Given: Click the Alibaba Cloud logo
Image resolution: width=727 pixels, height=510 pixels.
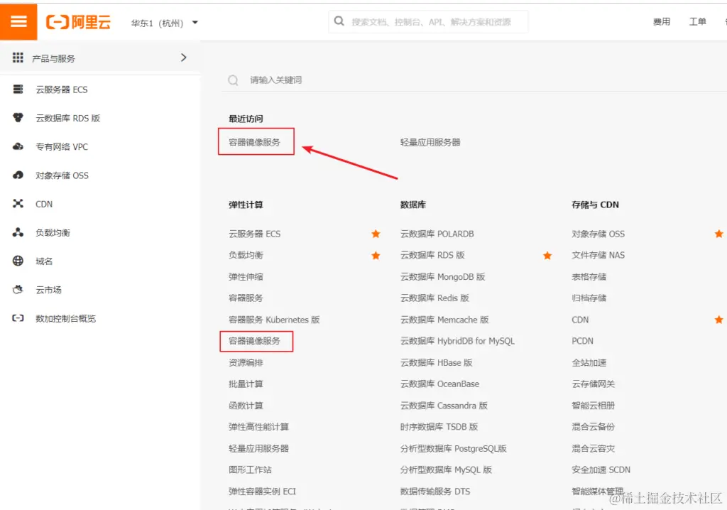Looking at the screenshot, I should click(78, 22).
